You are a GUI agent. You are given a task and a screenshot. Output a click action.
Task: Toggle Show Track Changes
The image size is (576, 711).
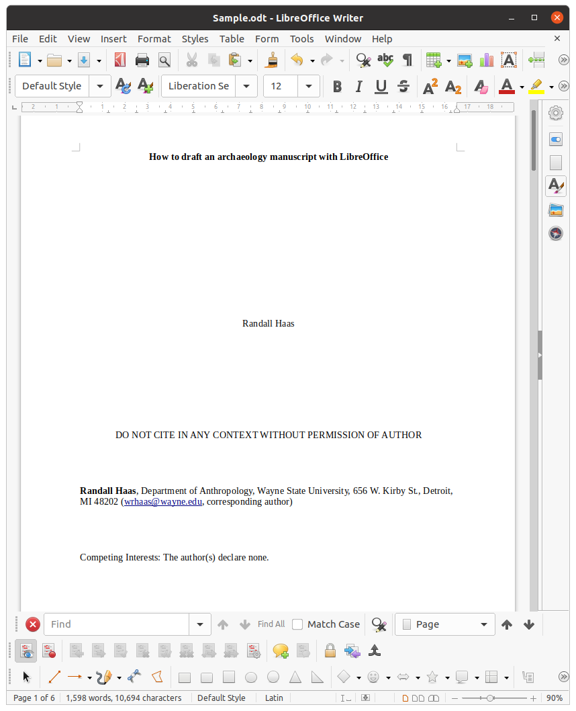[x=26, y=651]
